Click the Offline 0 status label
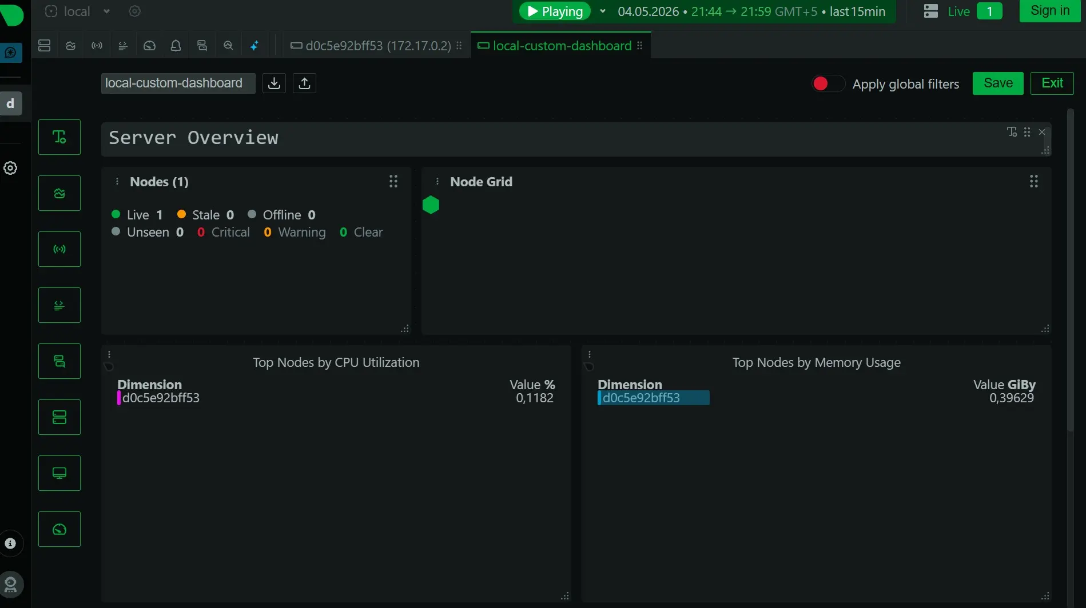1086x608 pixels. (282, 215)
